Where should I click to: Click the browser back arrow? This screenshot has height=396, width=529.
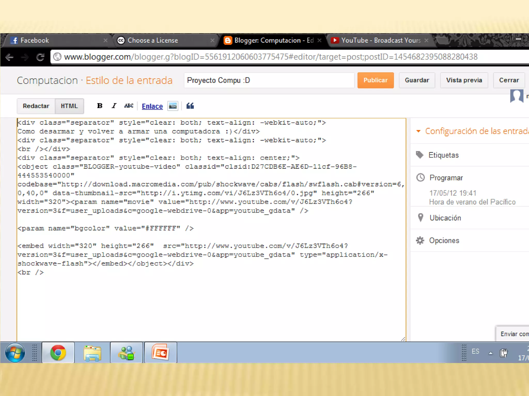click(x=10, y=57)
